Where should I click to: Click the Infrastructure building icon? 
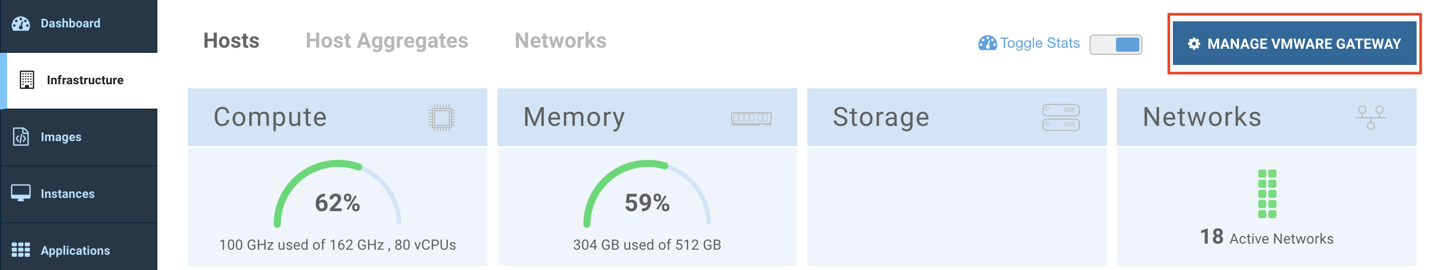click(x=26, y=80)
